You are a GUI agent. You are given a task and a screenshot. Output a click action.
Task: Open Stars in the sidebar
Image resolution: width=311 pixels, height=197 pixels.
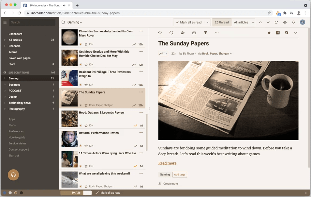(12, 64)
